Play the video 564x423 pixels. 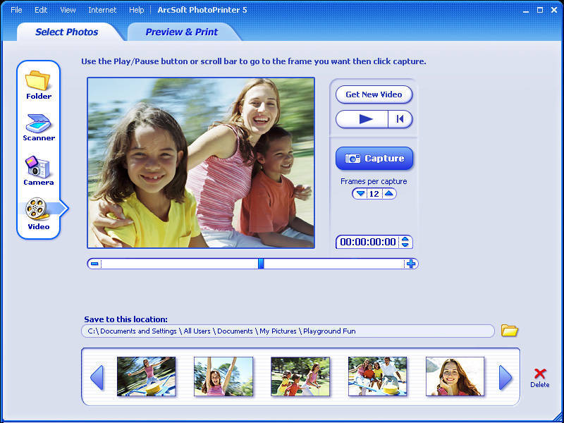pos(362,119)
